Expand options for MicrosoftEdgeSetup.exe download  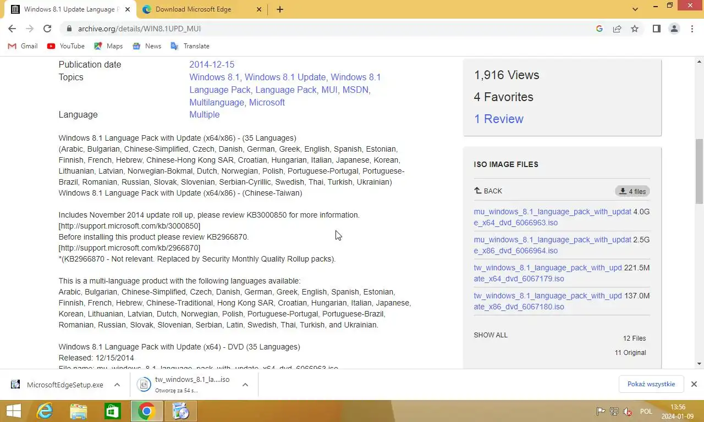pyautogui.click(x=117, y=385)
